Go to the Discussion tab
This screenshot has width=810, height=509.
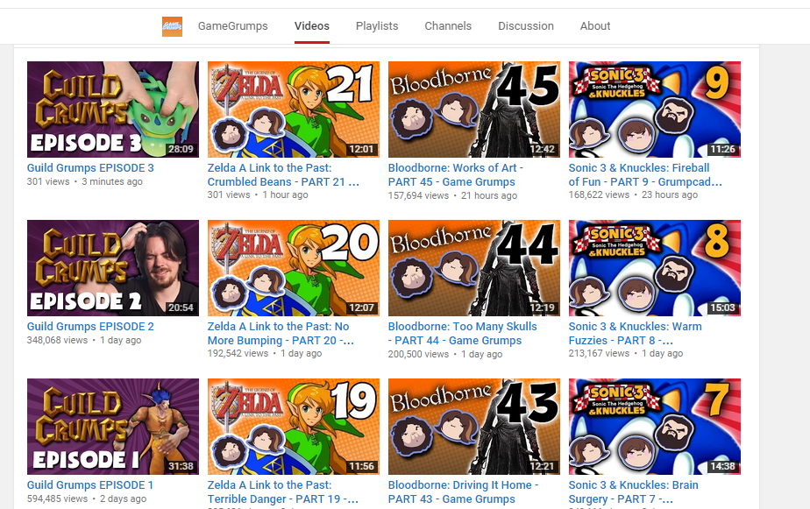(x=525, y=25)
